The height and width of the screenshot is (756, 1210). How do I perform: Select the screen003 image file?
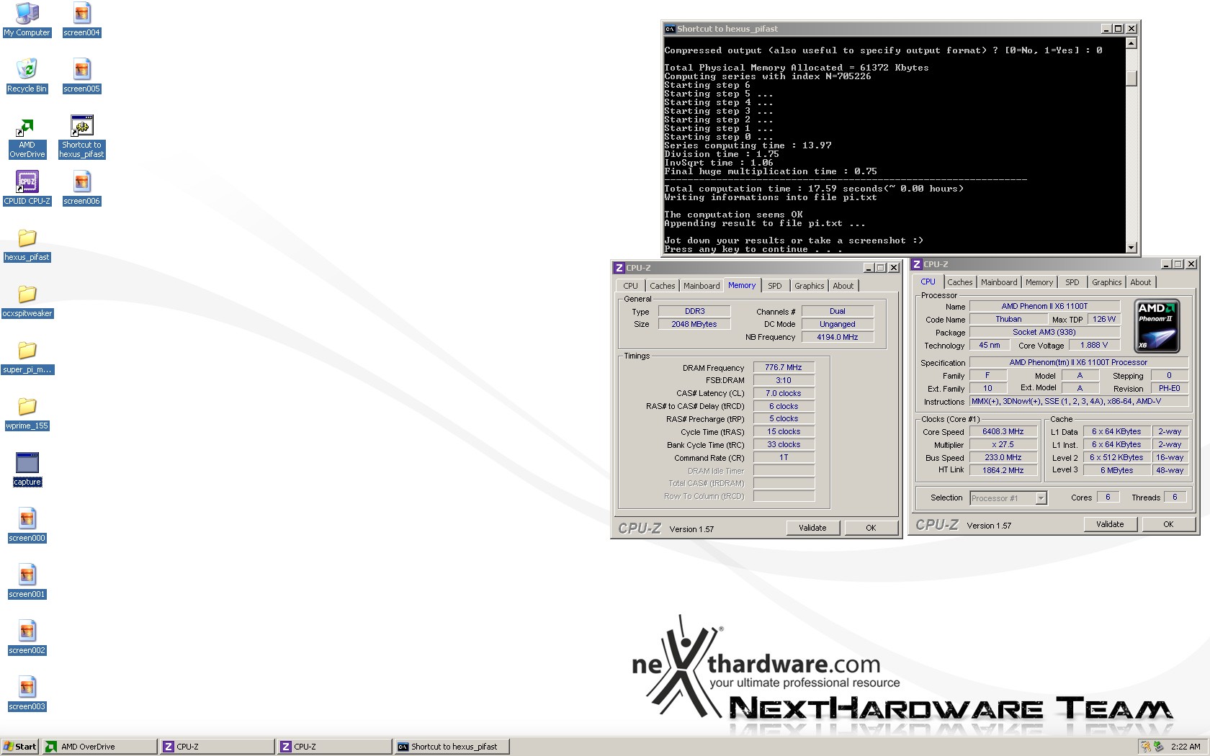click(27, 693)
